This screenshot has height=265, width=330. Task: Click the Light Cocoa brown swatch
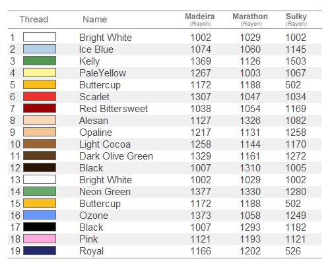click(x=40, y=144)
